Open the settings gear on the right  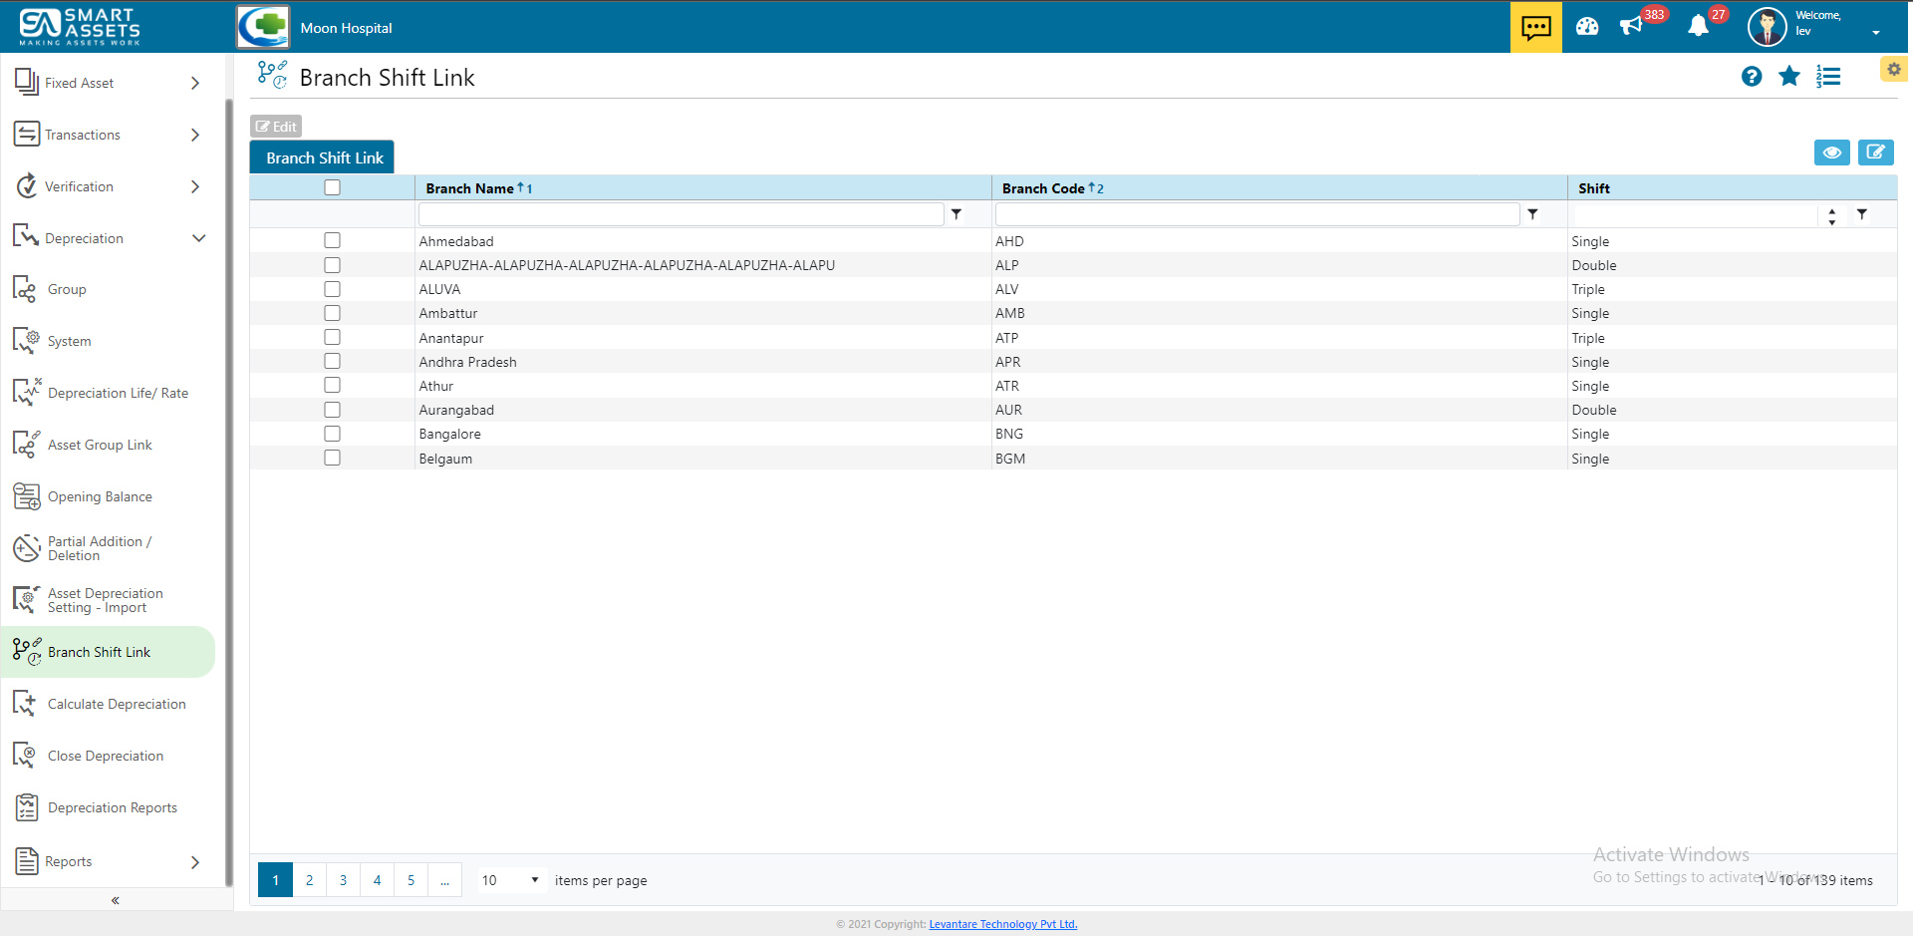point(1893,69)
